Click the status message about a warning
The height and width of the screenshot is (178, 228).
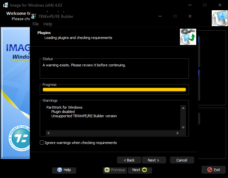click(84, 65)
